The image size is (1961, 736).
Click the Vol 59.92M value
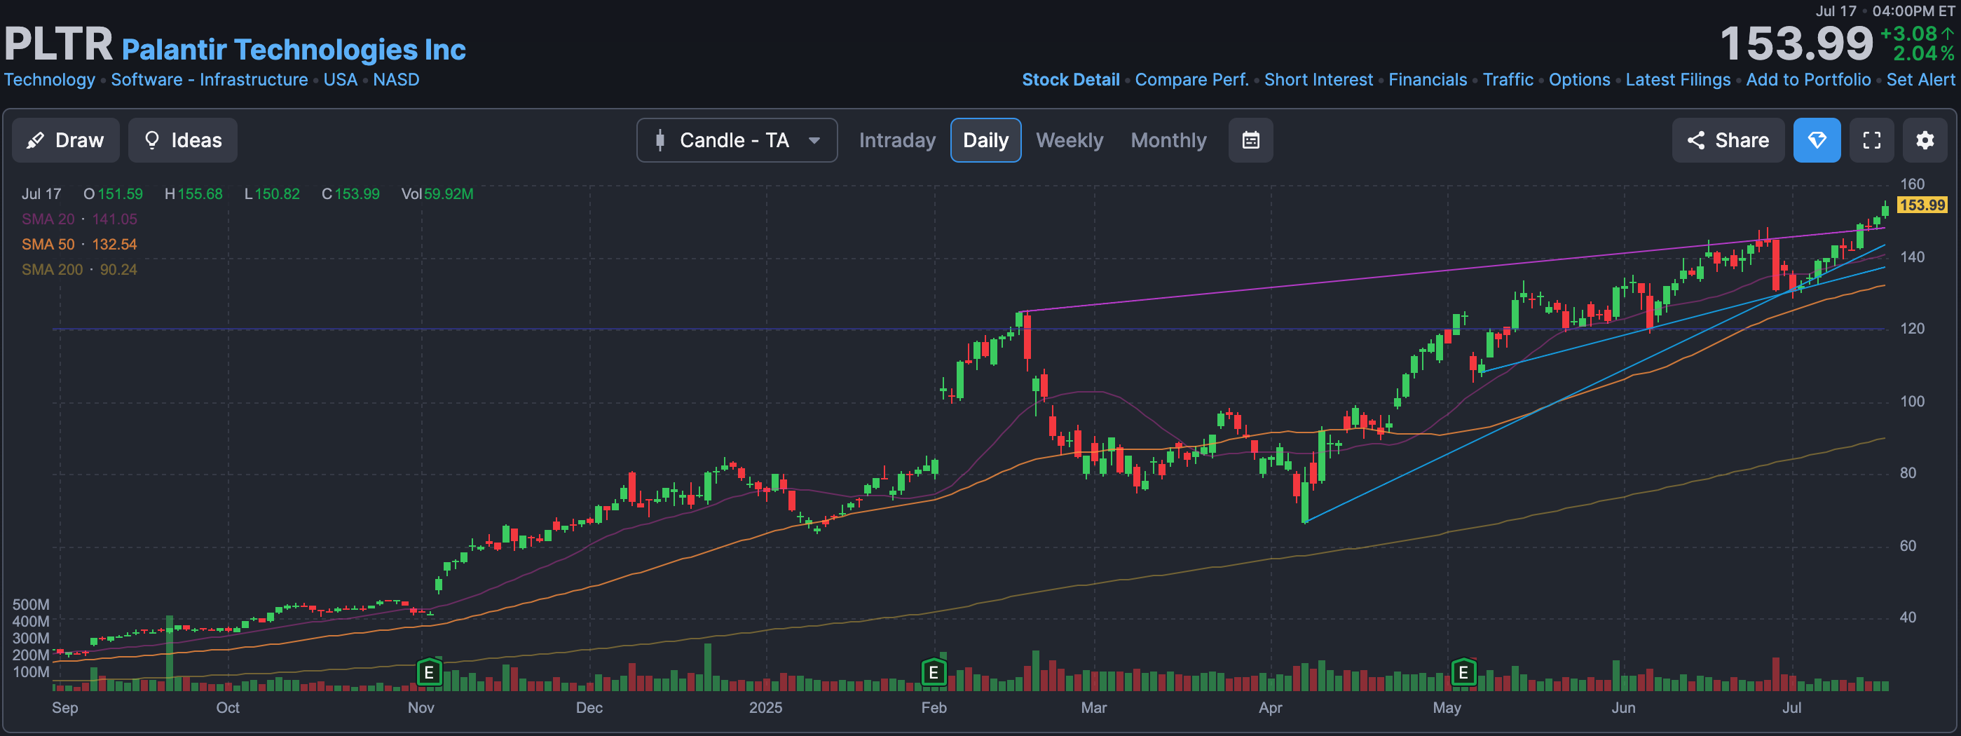(437, 194)
